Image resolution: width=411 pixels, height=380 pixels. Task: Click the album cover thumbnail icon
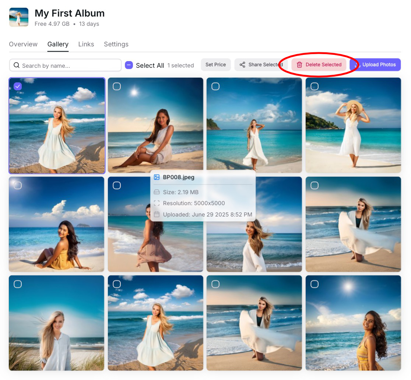coord(19,17)
